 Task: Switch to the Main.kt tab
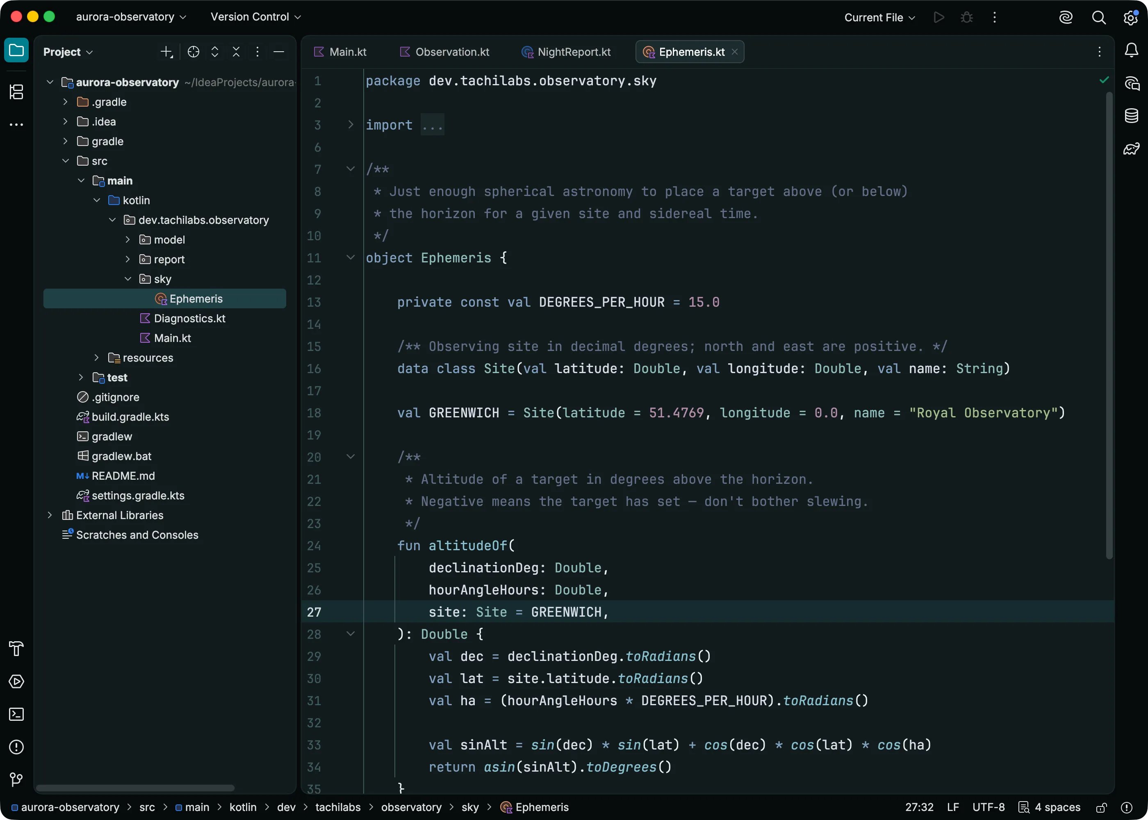(x=340, y=52)
